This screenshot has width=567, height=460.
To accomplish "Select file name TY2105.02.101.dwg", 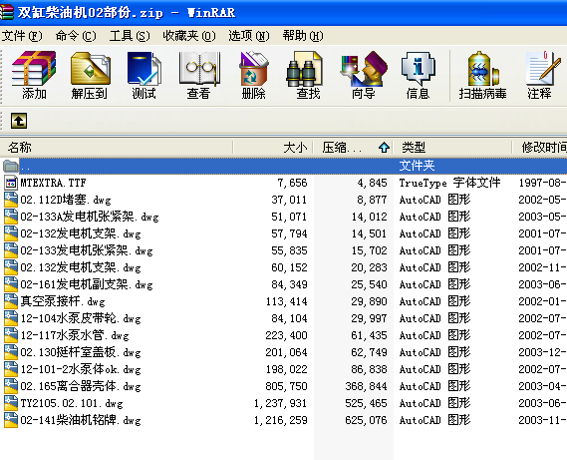I will click(x=72, y=403).
